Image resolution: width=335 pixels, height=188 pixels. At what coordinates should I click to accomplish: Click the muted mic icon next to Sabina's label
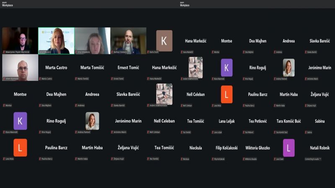pos(306,132)
